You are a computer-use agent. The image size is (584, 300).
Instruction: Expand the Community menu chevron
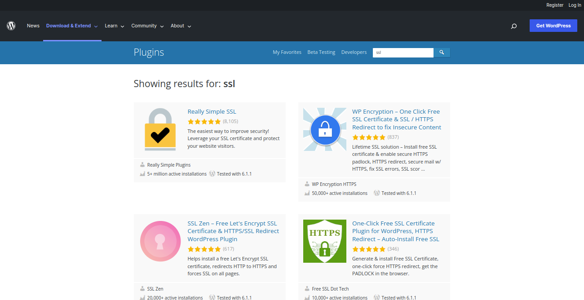click(161, 26)
